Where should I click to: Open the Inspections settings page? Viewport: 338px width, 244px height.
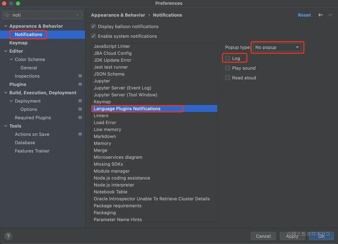[27, 76]
